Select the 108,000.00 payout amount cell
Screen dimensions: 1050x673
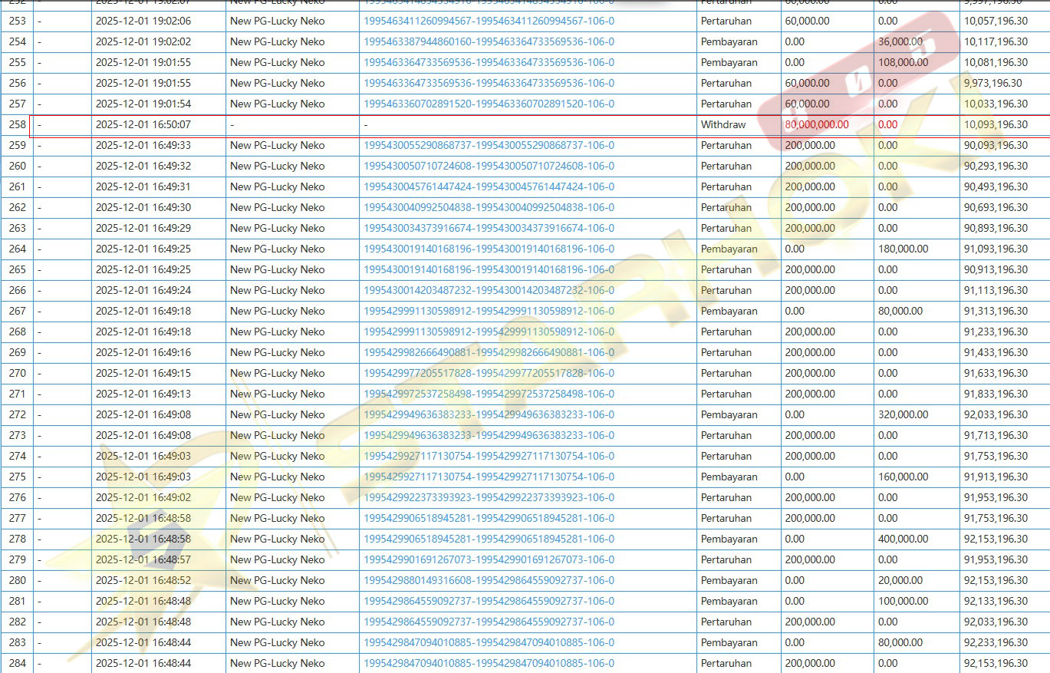pos(903,63)
